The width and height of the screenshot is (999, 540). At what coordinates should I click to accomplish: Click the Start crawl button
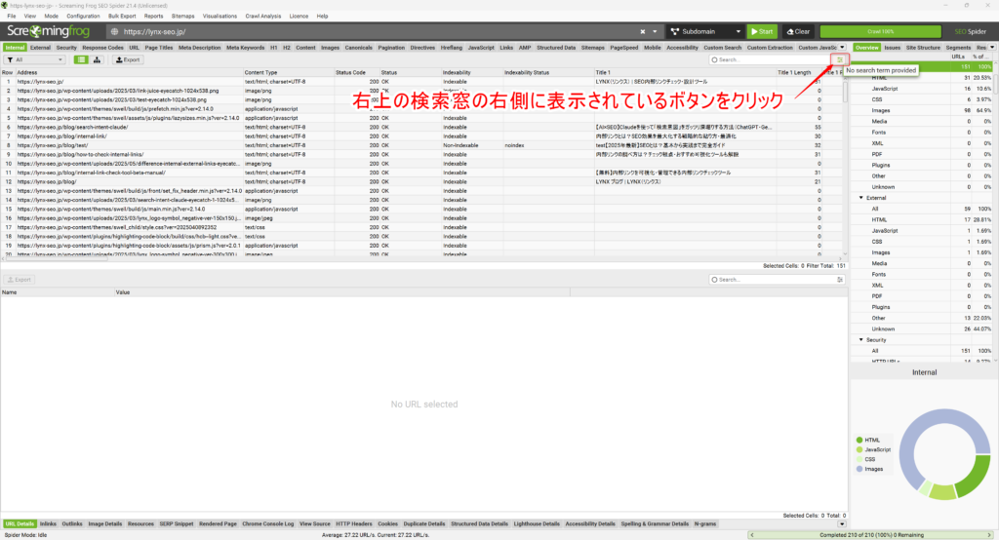click(761, 31)
